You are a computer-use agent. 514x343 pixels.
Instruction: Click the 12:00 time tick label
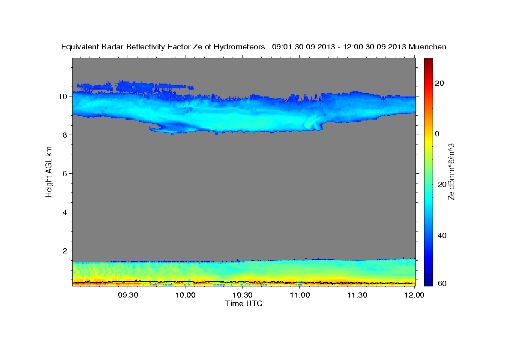click(414, 295)
